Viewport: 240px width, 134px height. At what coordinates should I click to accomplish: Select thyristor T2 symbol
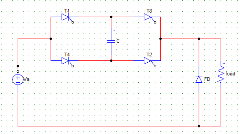click(148, 61)
